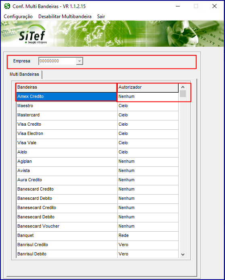Open the Empresa dropdown arrow
The image size is (225, 280).
(79, 61)
